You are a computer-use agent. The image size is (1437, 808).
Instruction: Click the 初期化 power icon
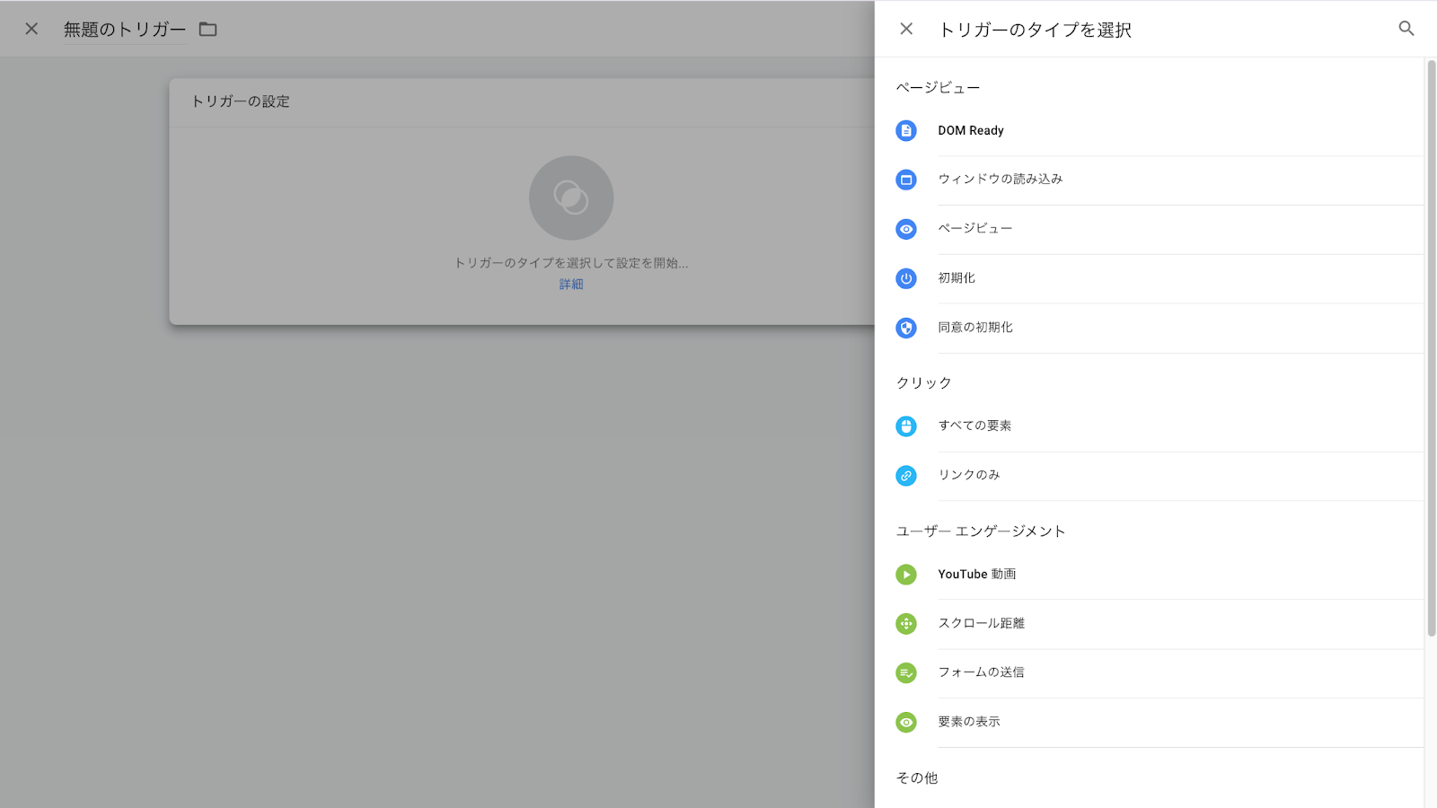pyautogui.click(x=906, y=278)
